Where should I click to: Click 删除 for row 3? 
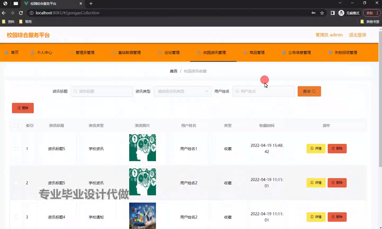coord(337,217)
